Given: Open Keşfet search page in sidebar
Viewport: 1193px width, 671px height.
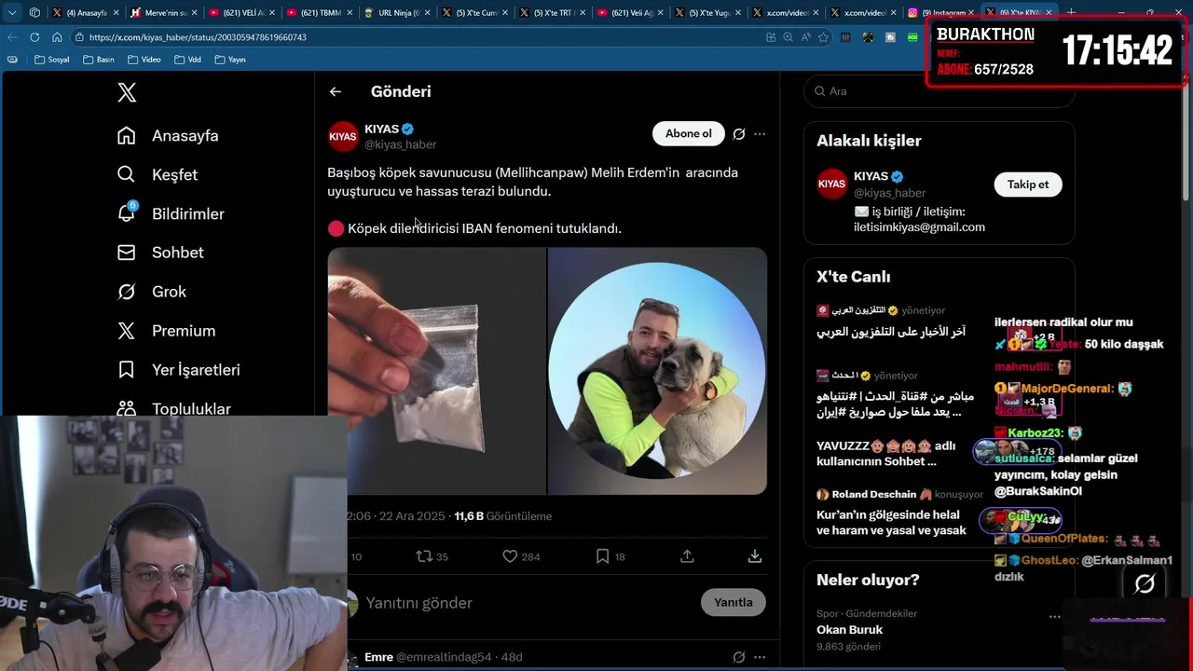Looking at the screenshot, I should (x=158, y=175).
